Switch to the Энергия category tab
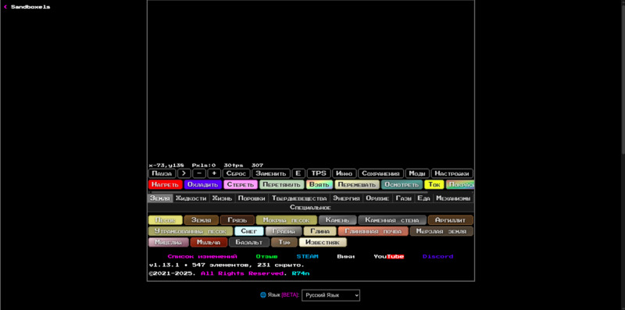Screen dimensions: 625x310 point(346,198)
